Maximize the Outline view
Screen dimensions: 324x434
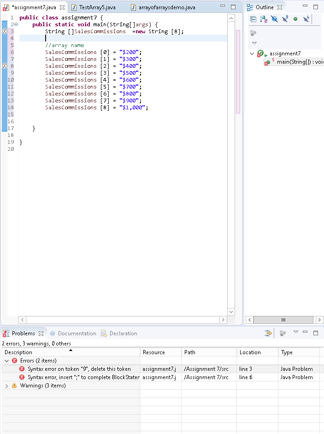coord(316,7)
